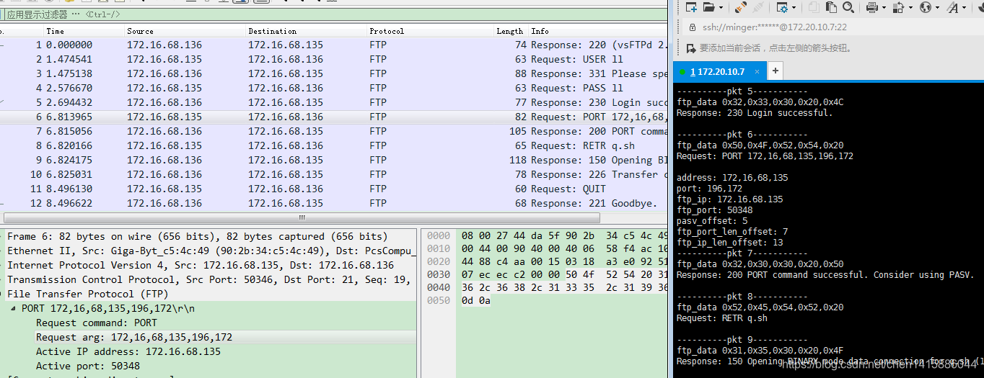Select packet 10 Response 226 Transfer row
Image resolution: width=984 pixels, height=378 pixels.
coord(334,174)
